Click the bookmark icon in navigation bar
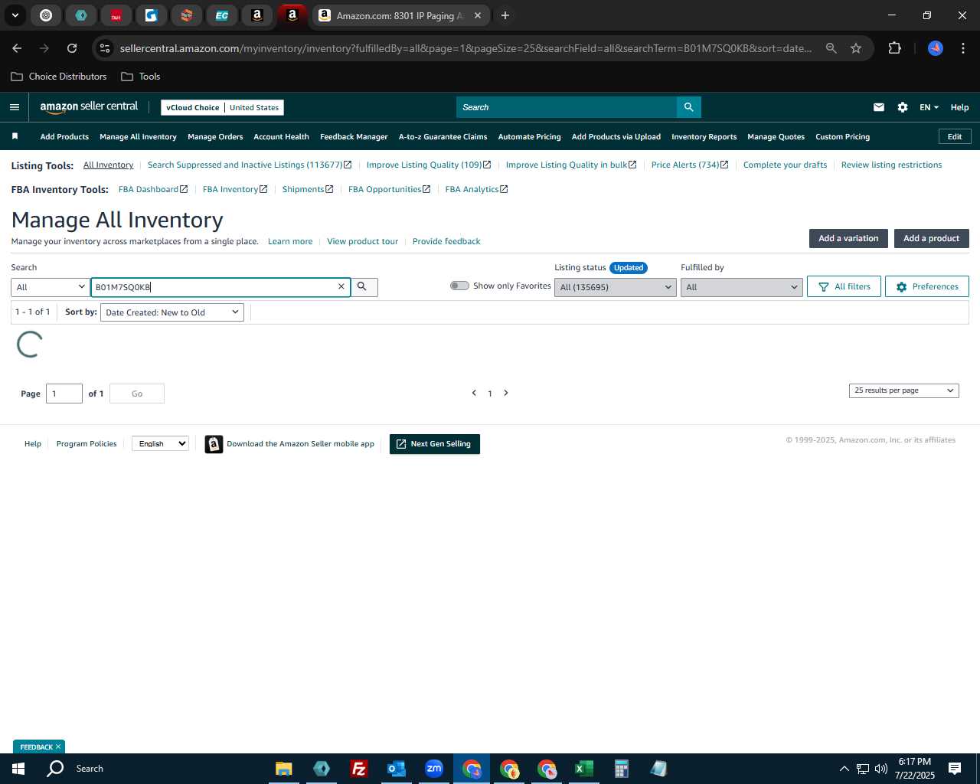Viewport: 980px width, 784px height. [15, 136]
